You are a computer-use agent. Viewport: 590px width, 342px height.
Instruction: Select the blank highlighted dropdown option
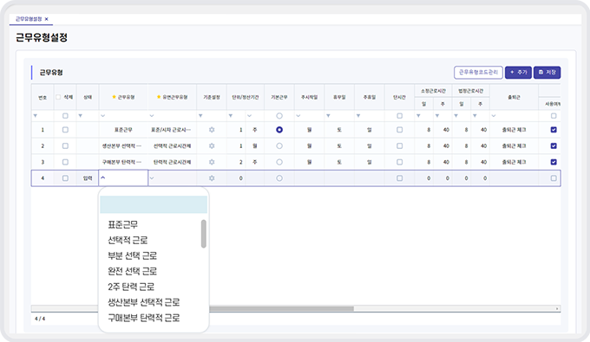click(154, 204)
